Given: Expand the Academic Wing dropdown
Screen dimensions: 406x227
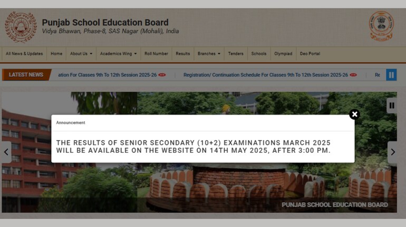Looking at the screenshot, I should 118,54.
